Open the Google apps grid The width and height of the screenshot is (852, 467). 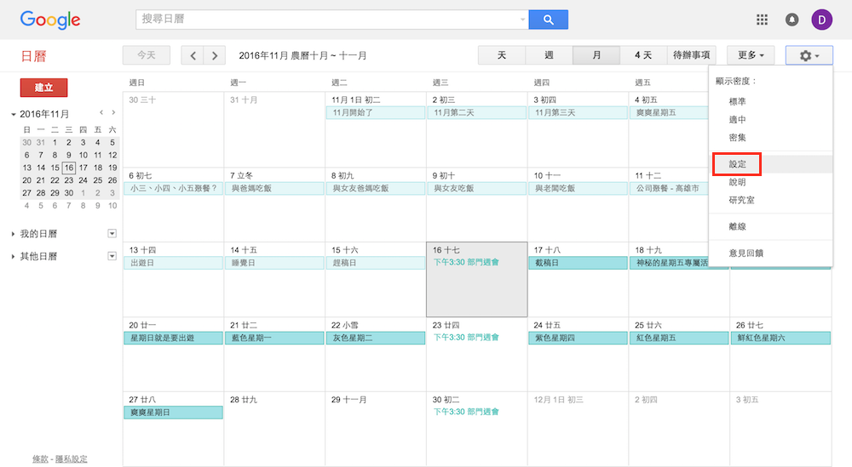coord(763,20)
